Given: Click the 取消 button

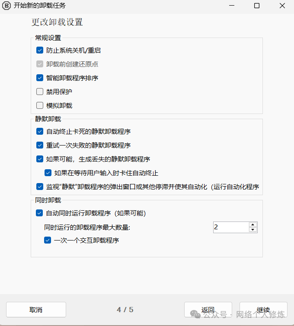Looking at the screenshot, I should (36, 310).
